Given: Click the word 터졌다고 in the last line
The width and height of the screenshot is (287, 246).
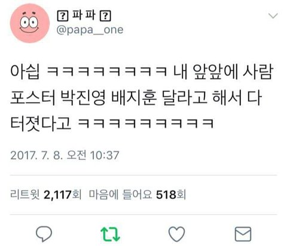Looking at the screenshot, I should (x=41, y=124).
